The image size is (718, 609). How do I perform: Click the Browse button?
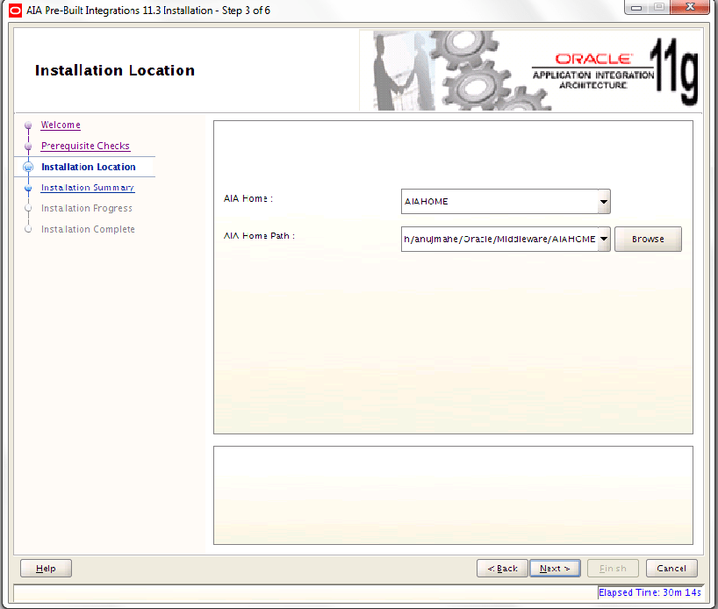648,239
